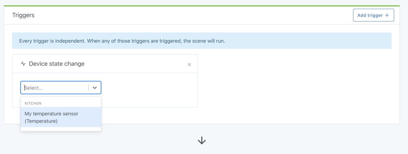Screen dimensions: 408x154
Task: Click the X icon on the Device state change trigger
Action: pyautogui.click(x=189, y=65)
